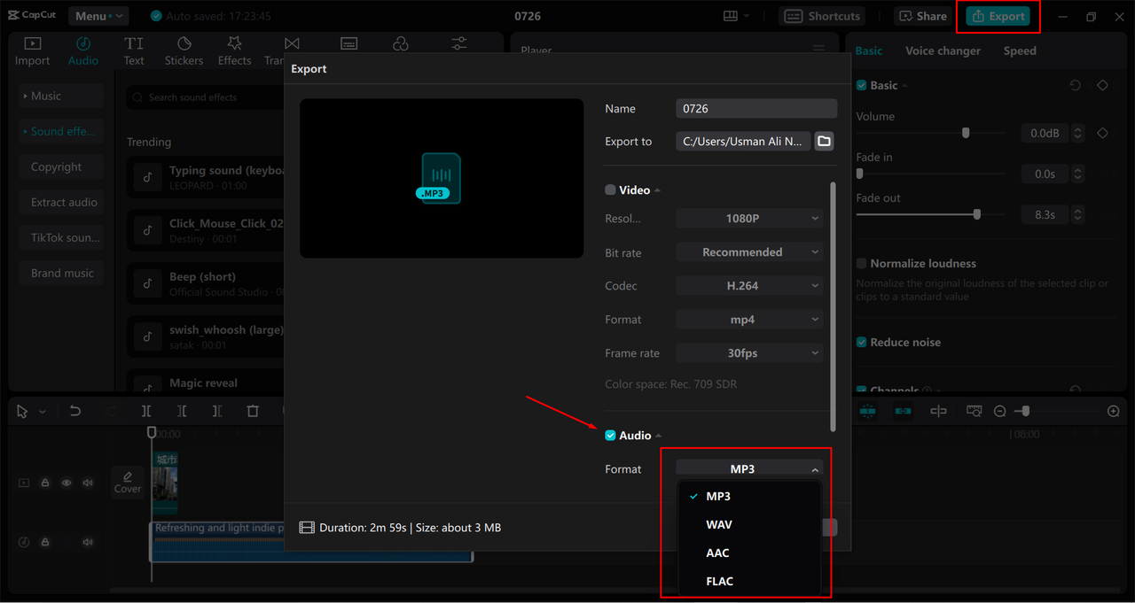Click the Search sound effects field
Viewport: 1135px width, 603px height.
206,97
